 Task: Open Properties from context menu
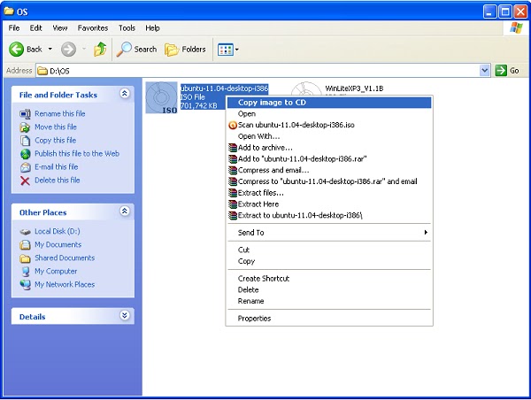point(329,319)
